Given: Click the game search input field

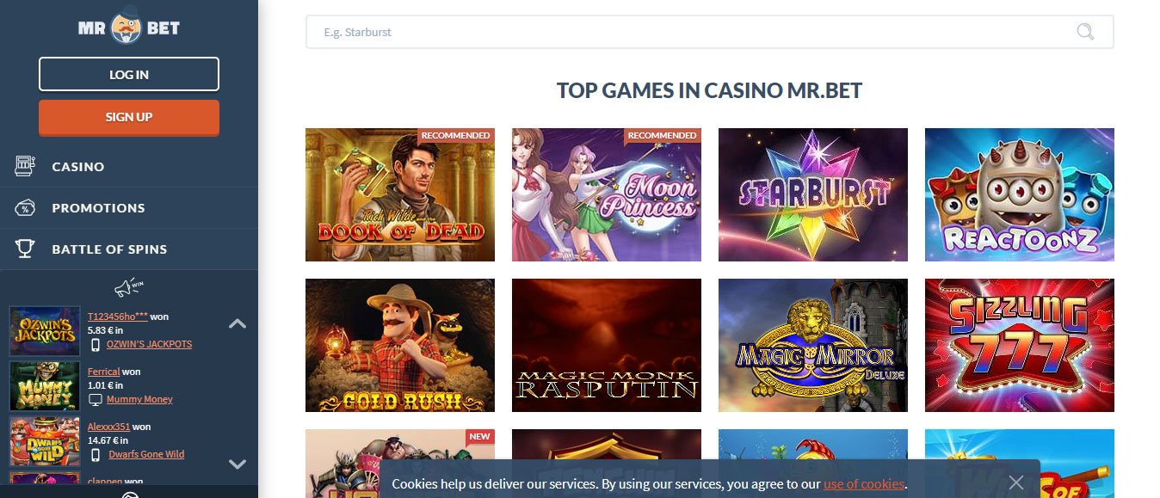Looking at the screenshot, I should coord(710,32).
